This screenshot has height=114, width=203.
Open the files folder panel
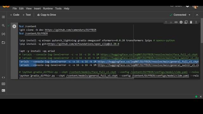3,42
